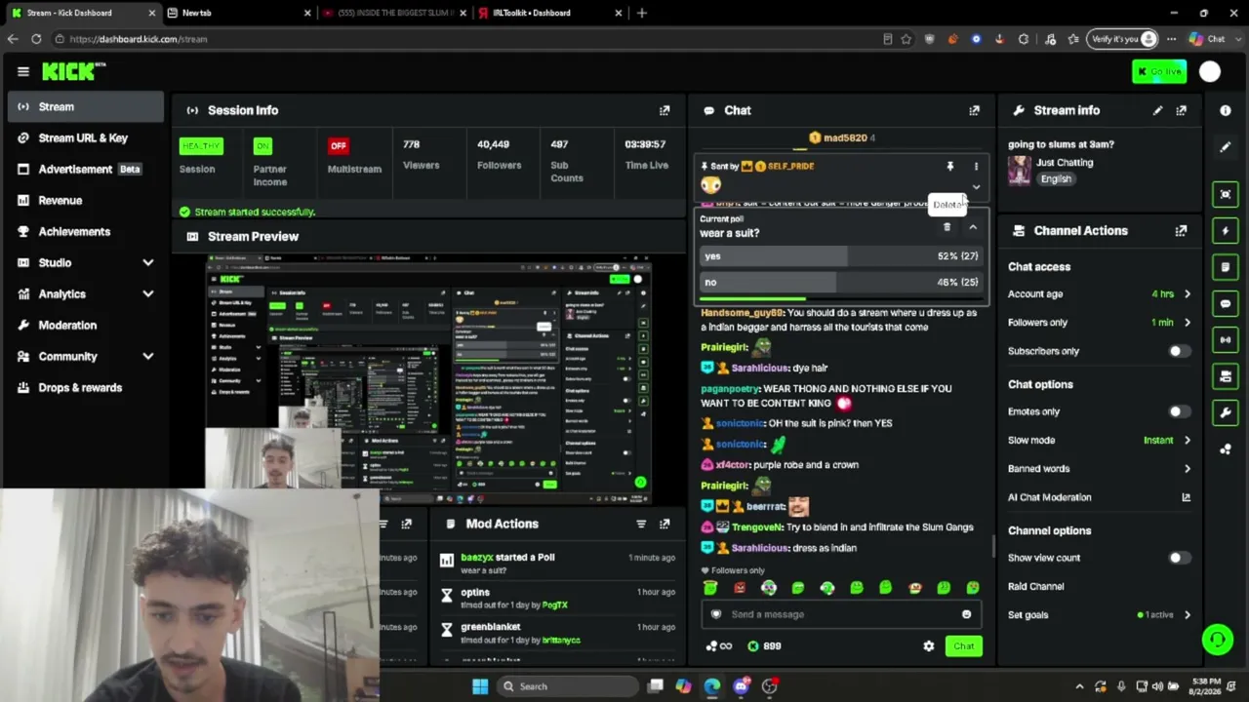Click the info icon in right rail
This screenshot has width=1249, height=702.
[1226, 110]
